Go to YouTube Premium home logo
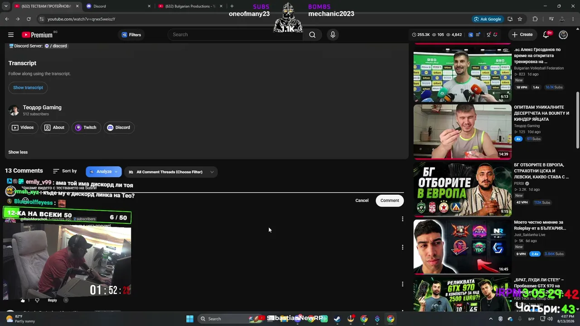This screenshot has width=580, height=326. tap(37, 35)
